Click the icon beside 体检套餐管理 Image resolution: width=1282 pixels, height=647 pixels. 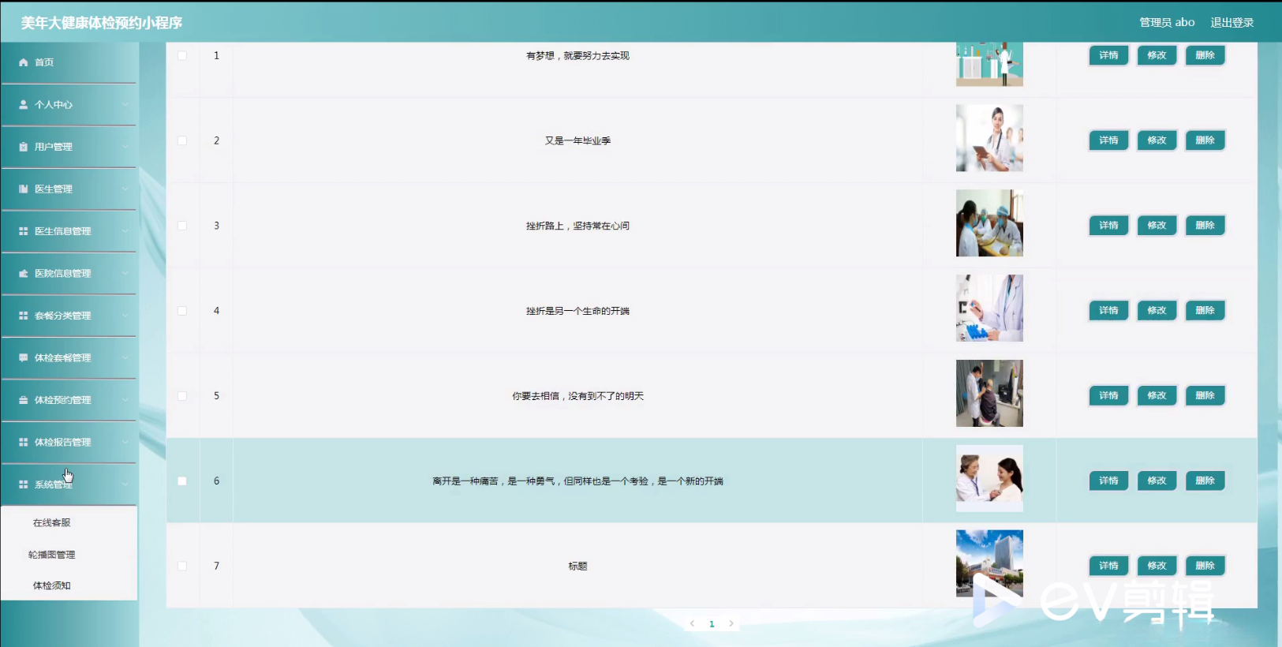(x=24, y=357)
